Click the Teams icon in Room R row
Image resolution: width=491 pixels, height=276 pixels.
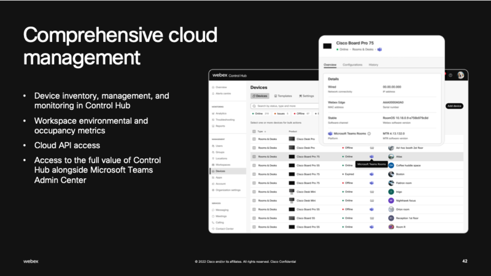(371, 227)
